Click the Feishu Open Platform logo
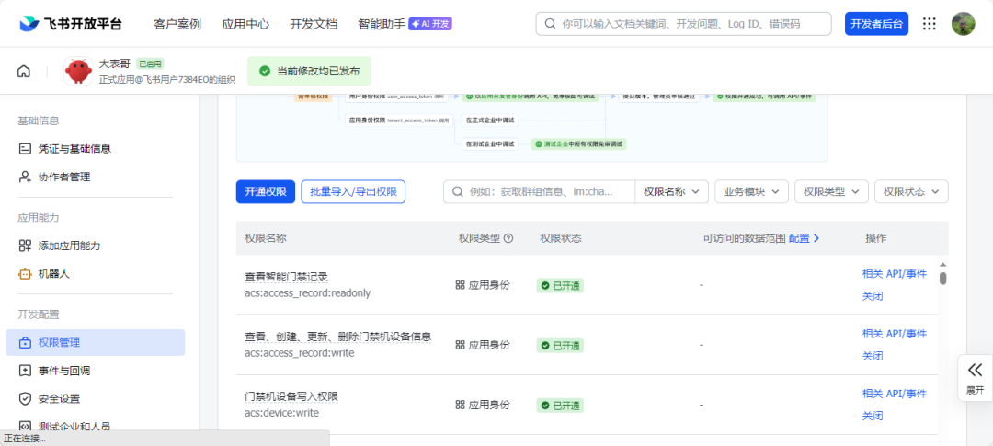This screenshot has height=446, width=993. [x=70, y=24]
